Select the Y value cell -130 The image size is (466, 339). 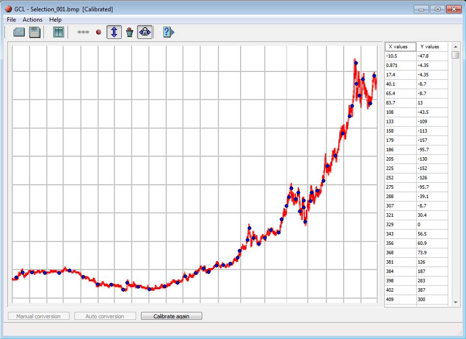point(432,159)
